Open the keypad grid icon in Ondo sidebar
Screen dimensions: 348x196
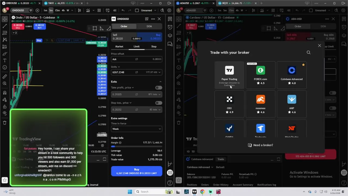pyautogui.click(x=170, y=172)
